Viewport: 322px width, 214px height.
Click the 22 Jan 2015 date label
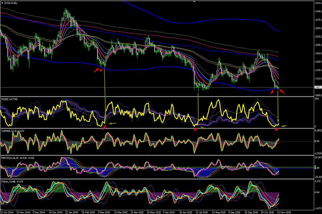(72, 212)
